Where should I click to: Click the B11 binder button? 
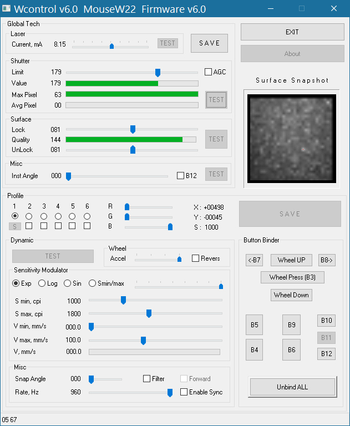(x=326, y=338)
